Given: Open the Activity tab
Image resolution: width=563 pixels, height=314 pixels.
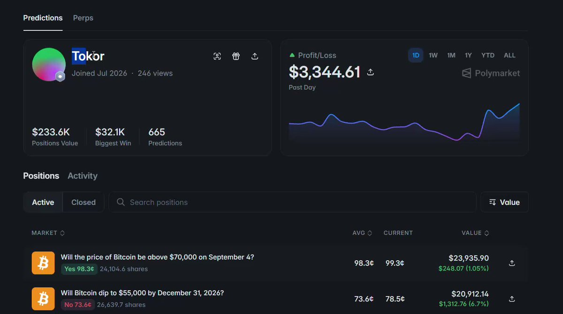Looking at the screenshot, I should pos(83,176).
